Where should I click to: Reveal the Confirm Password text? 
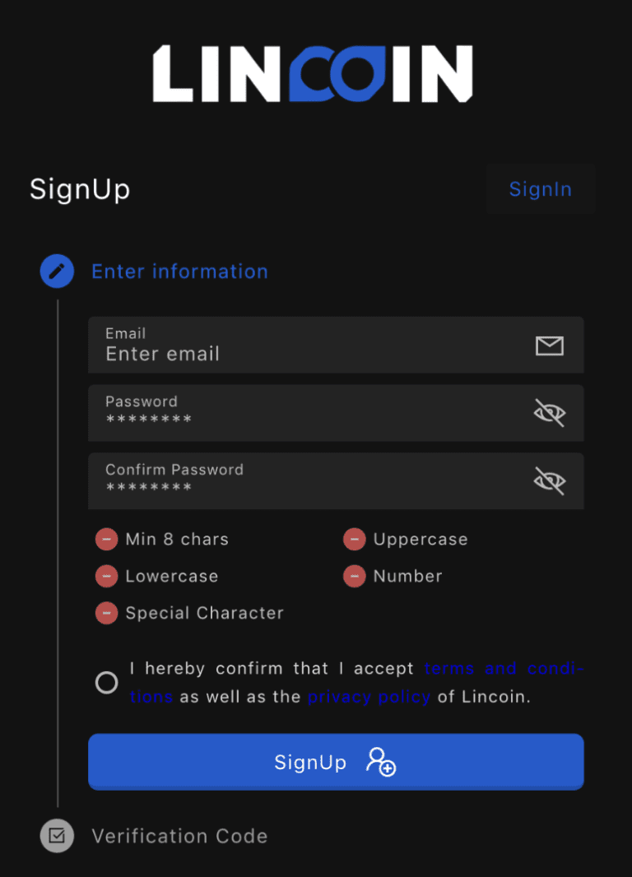(x=549, y=481)
